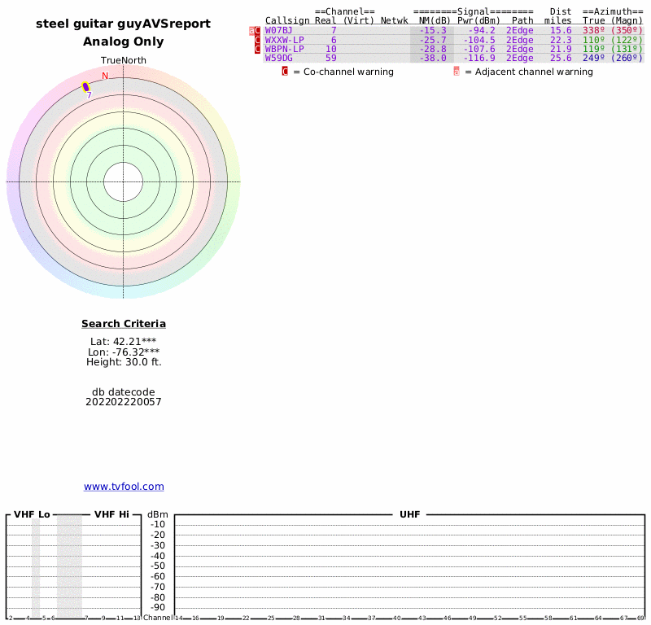The width and height of the screenshot is (651, 625).
Task: Click NM value -28.8
Action: (x=433, y=49)
